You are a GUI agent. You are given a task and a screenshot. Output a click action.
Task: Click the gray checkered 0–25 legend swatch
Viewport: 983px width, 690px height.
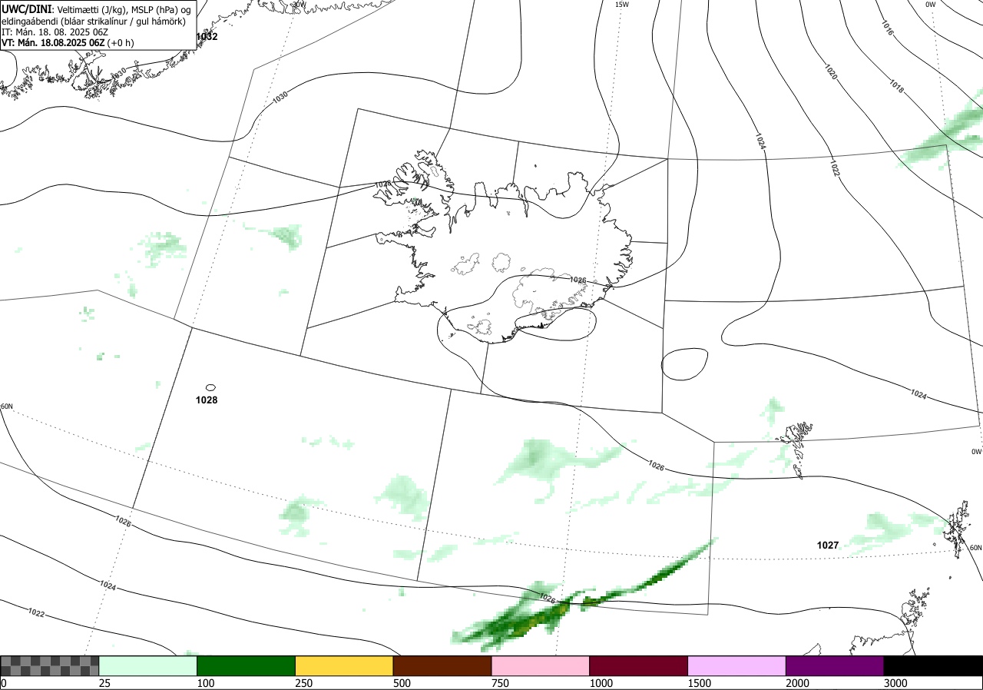coord(50,665)
